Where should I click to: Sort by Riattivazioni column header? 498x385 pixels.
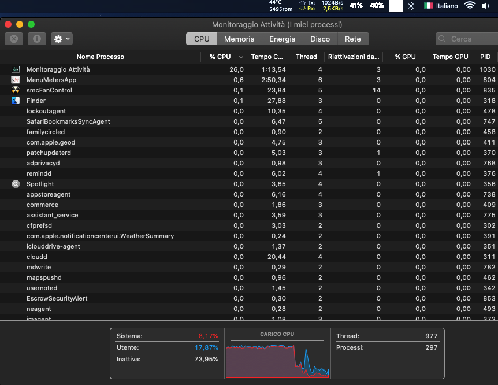pos(354,57)
